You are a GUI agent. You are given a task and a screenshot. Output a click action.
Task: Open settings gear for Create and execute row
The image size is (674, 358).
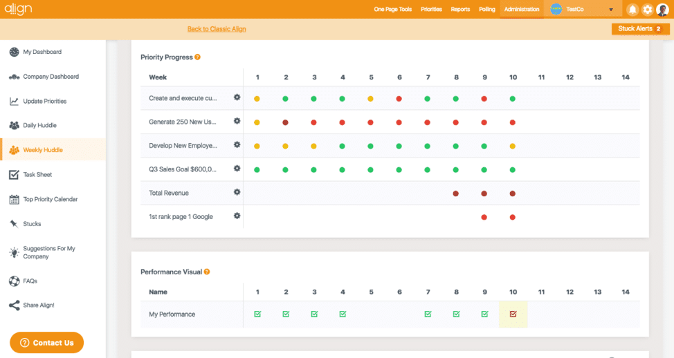point(237,97)
